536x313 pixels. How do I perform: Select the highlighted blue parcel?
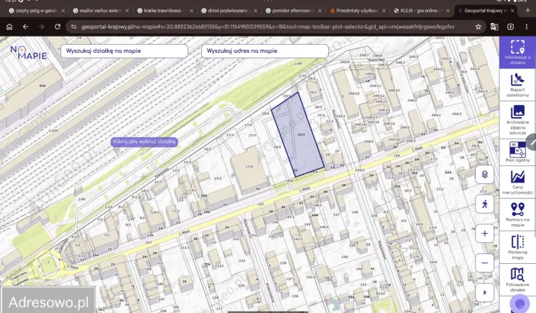tap(297, 135)
